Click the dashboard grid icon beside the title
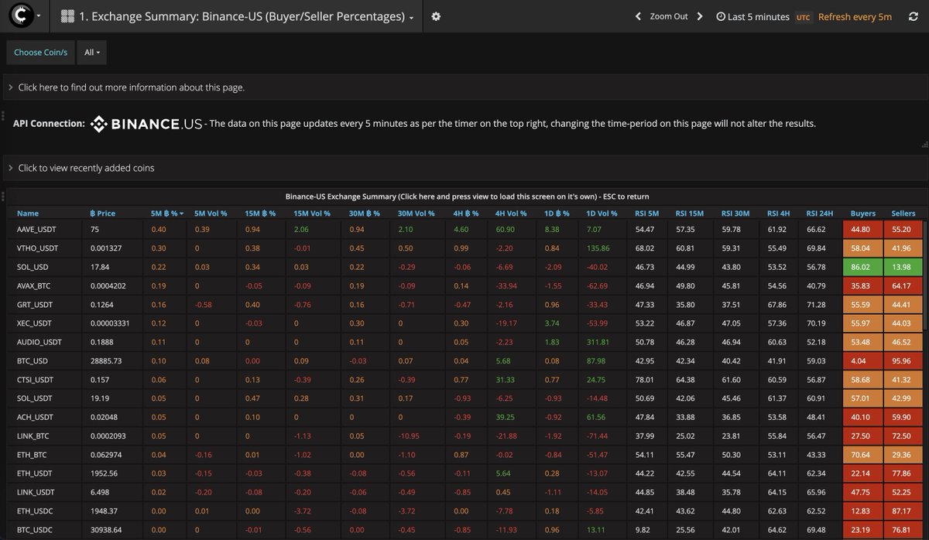Screen dimensions: 929x540 (x=69, y=15)
